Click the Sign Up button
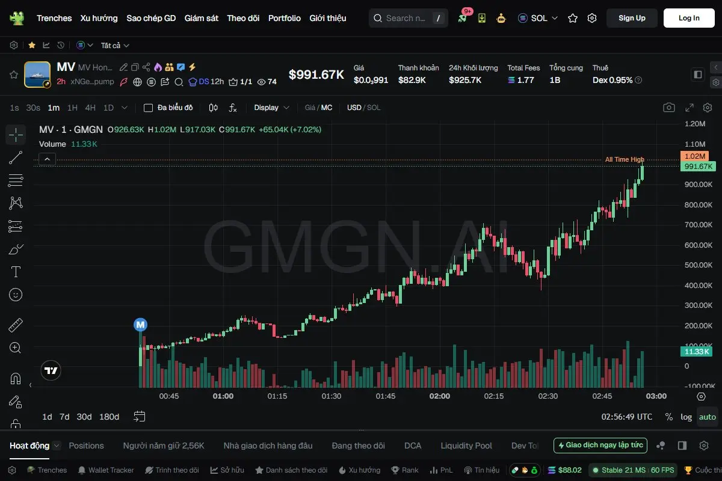722x481 pixels. 632,18
